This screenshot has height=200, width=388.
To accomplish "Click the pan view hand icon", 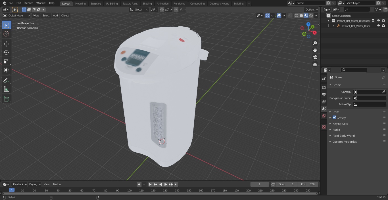I will pos(315,50).
